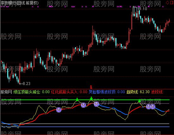
Task: Click the leftmost green down-arrow signal
Action: 77,100
